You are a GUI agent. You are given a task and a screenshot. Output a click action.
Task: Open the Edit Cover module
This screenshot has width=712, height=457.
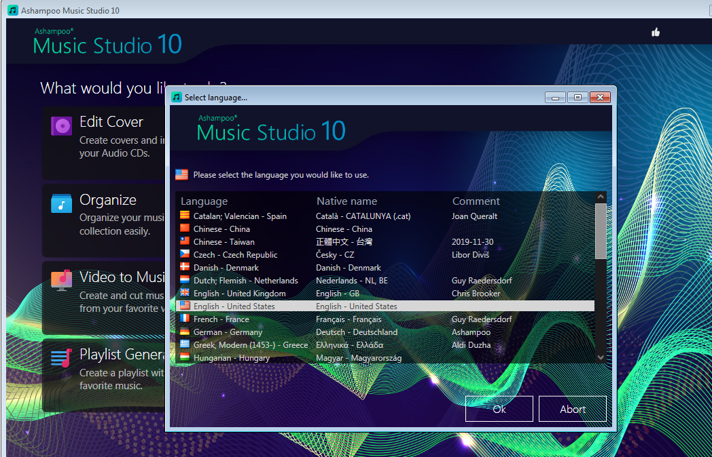[x=104, y=143]
